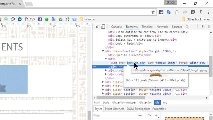Select the 'Copy outerhtml OR copy' line
The width and height of the screenshot is (213, 120).
pyautogui.click(x=134, y=36)
